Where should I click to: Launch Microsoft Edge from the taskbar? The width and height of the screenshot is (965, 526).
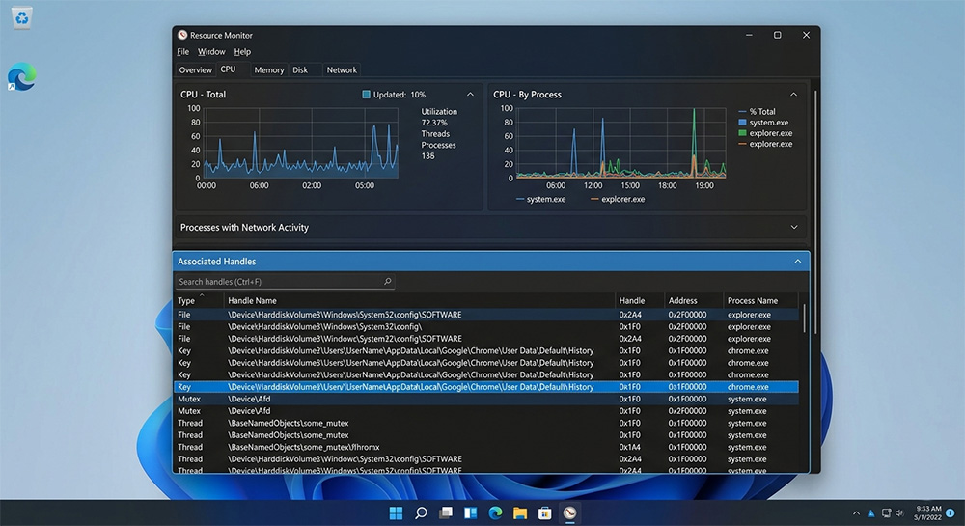coord(495,513)
